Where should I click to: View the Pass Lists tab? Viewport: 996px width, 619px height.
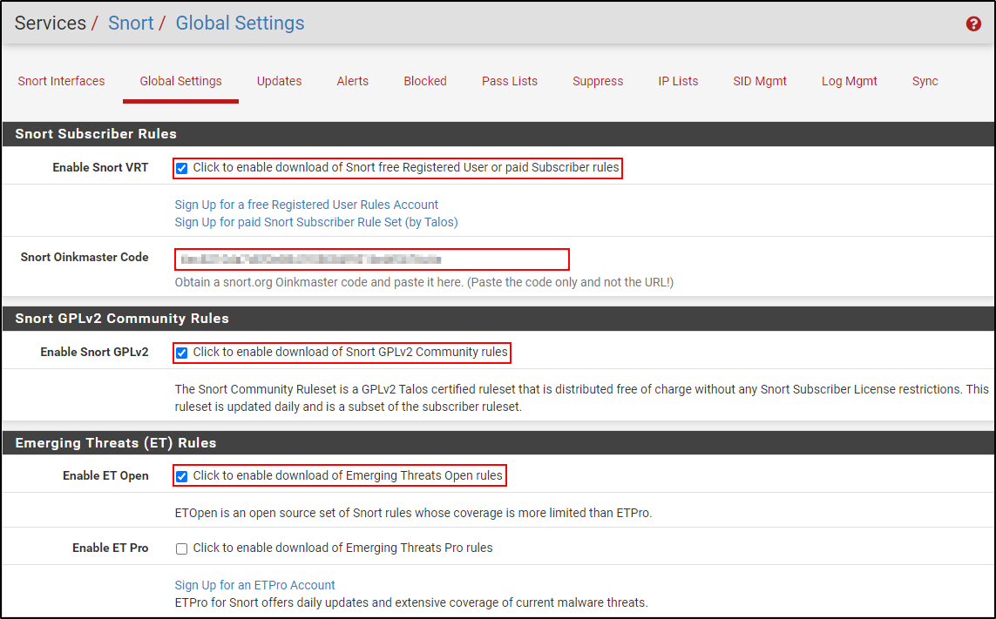coord(509,81)
